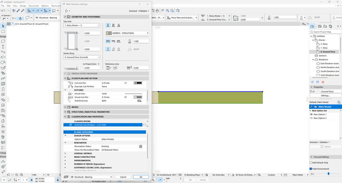Open the Home Story dropdown

pos(81,57)
